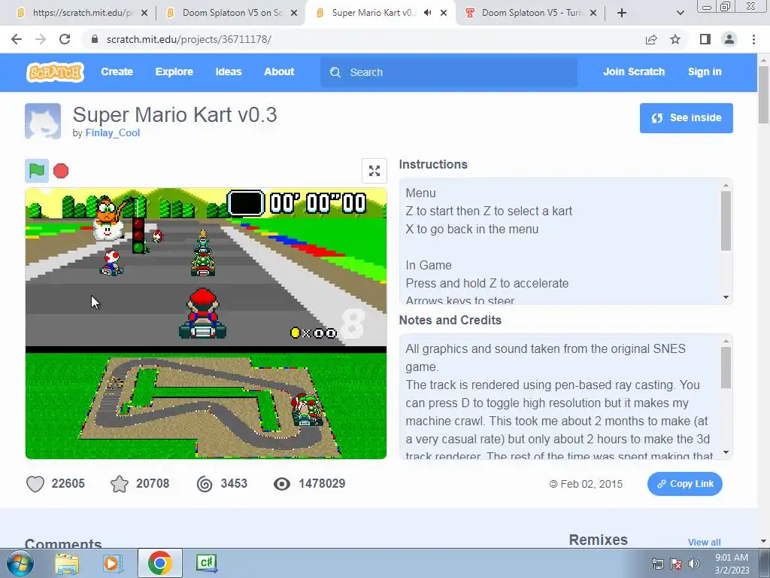Viewport: 770px width, 578px height.
Task: Close the Doom Splatoon V5 Turbo tab
Action: (593, 13)
